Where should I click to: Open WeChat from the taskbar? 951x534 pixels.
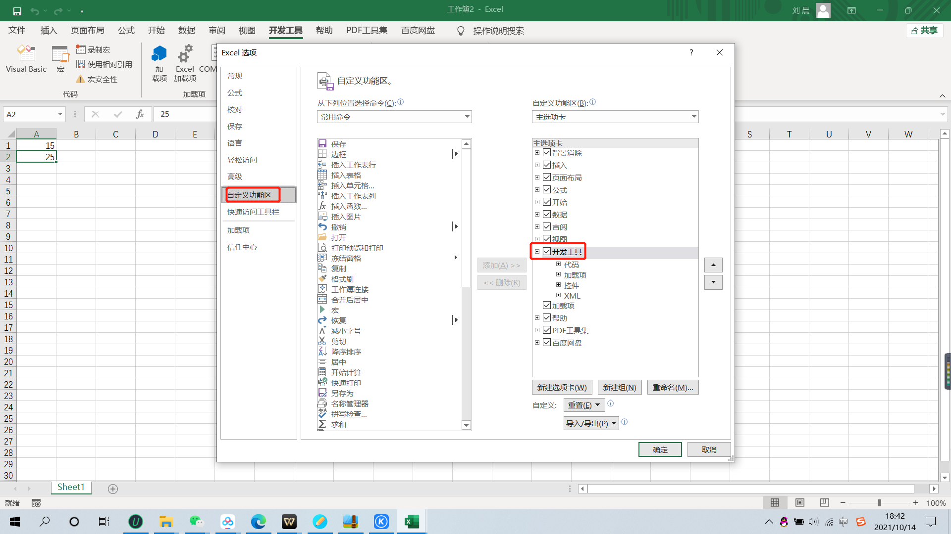197,522
